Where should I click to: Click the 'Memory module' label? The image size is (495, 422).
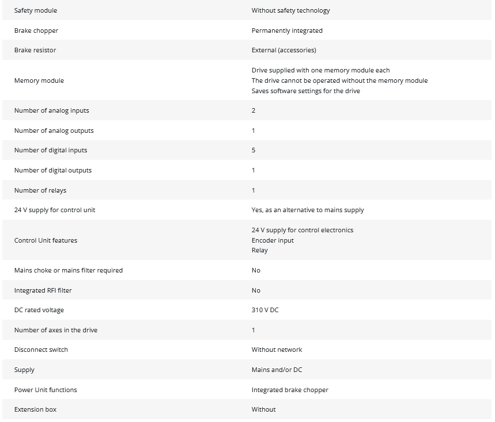point(39,80)
